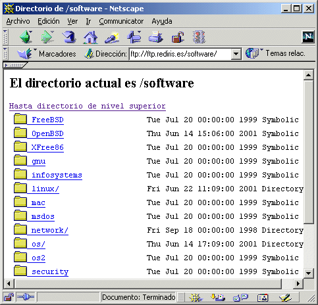Click the Stop traffic-light icon

199,37
